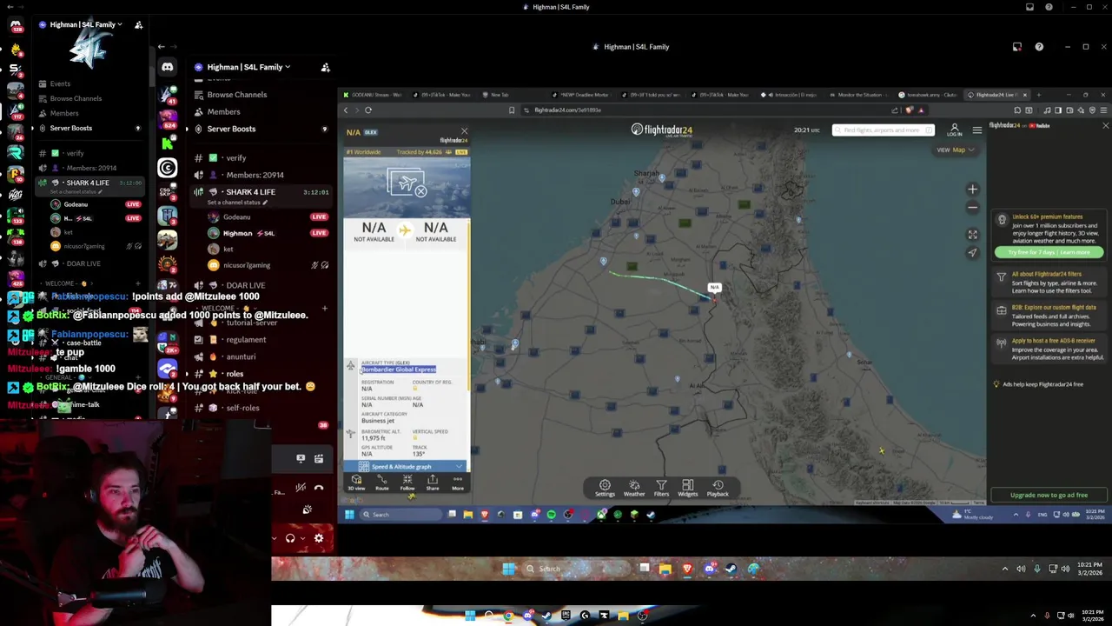Select the SHARK 4 LIFE voice channel

point(250,192)
